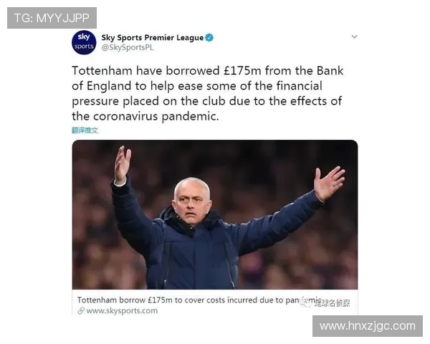Click the 翻译推文 translate tweet link

(x=85, y=130)
